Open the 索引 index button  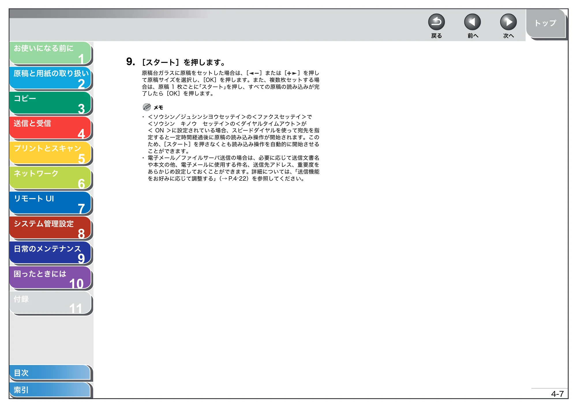50,390
